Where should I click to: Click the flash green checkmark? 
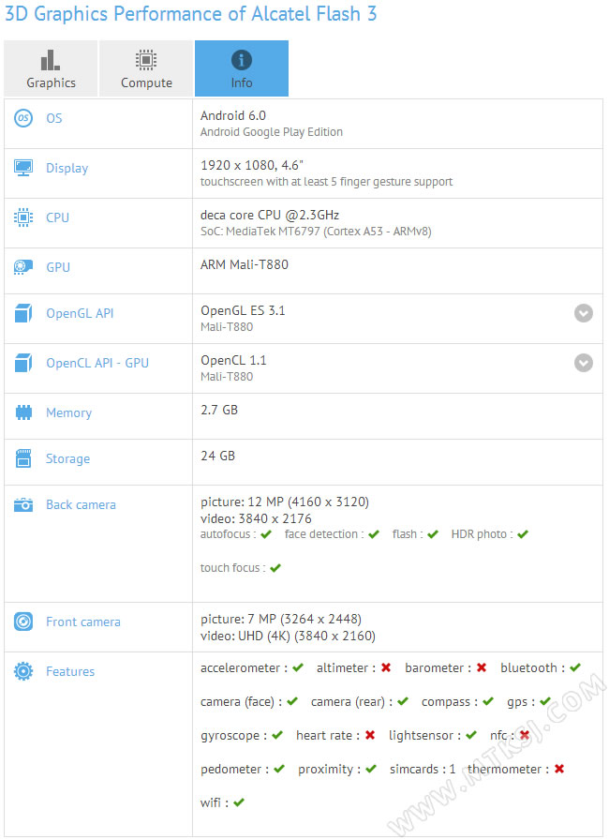tap(433, 534)
